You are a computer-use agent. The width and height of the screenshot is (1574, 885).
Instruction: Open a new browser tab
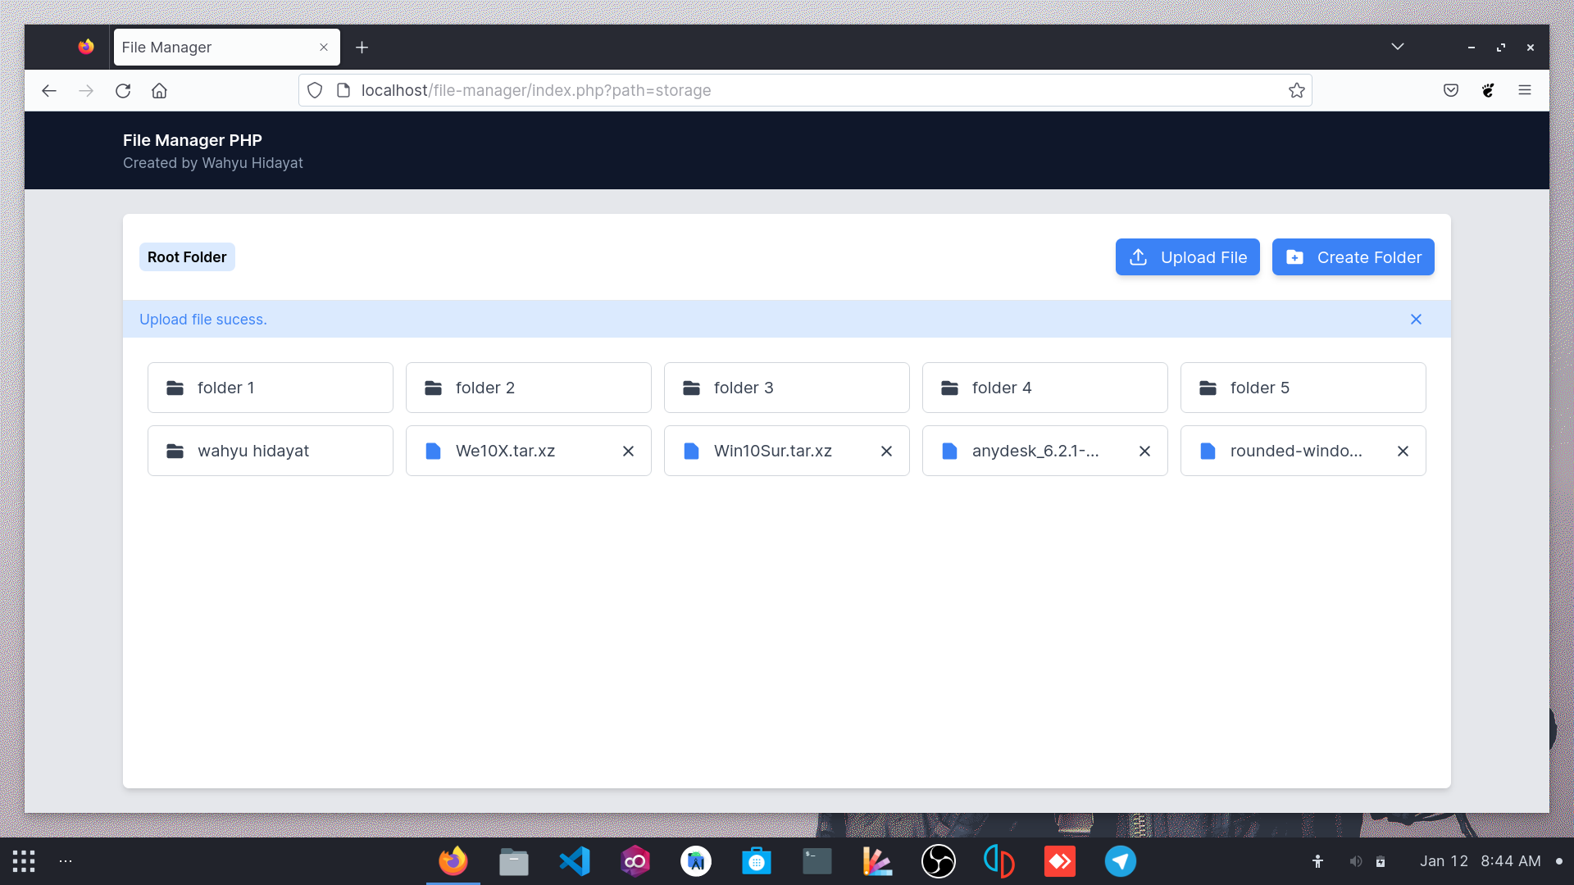(x=362, y=48)
